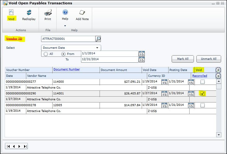
Task: Open Posting Date calendar for voucher 277
Action: pos(191,82)
